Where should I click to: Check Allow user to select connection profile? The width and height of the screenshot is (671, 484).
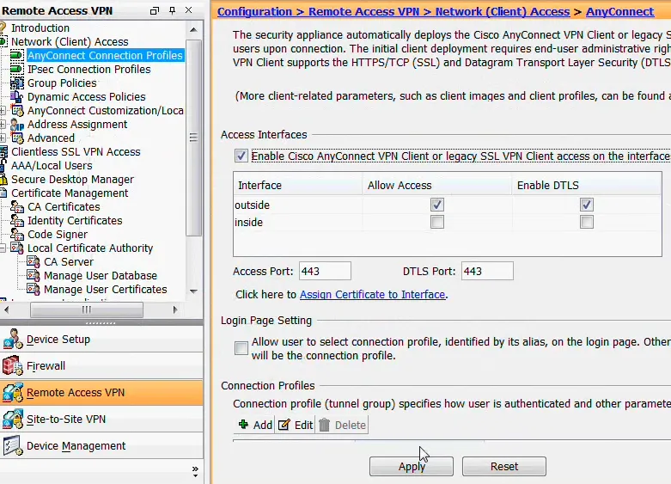click(x=241, y=348)
